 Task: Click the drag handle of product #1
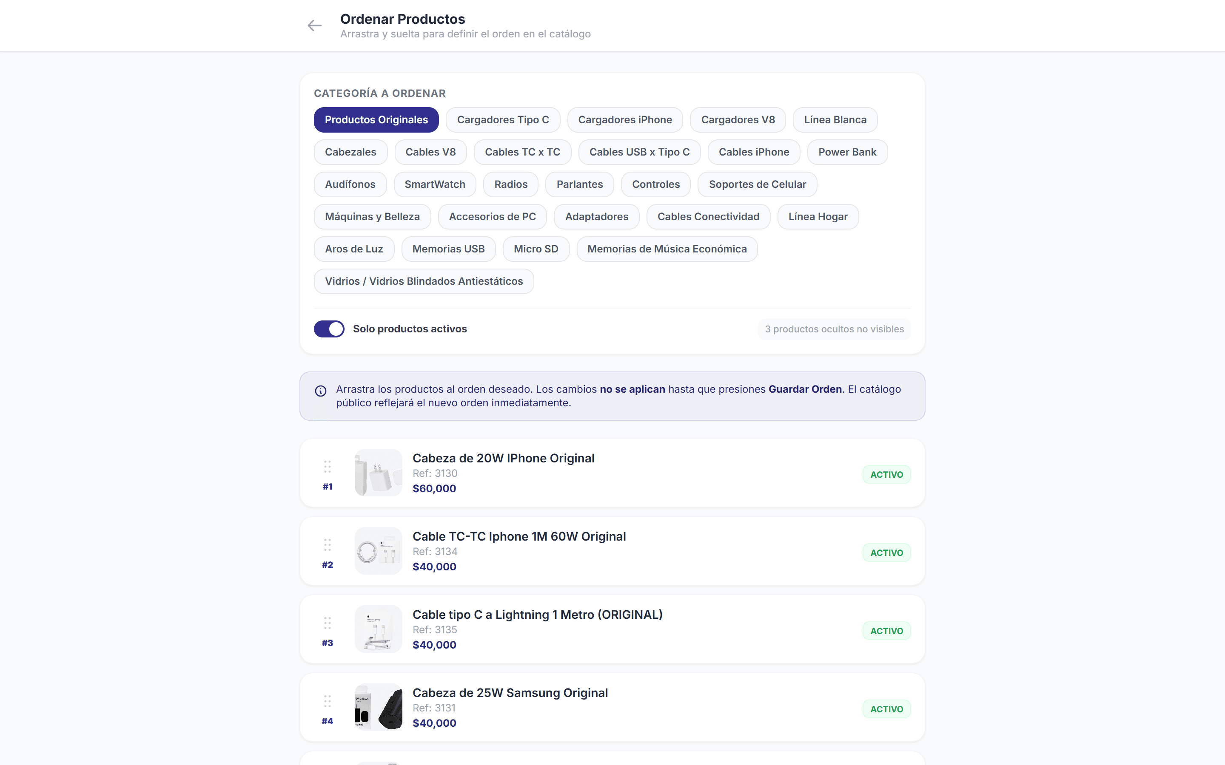(x=328, y=467)
